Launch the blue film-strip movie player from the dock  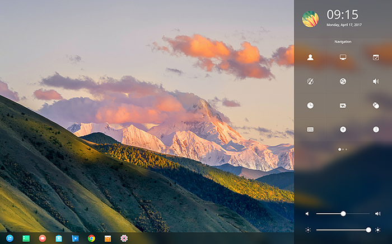pyautogui.click(x=75, y=238)
